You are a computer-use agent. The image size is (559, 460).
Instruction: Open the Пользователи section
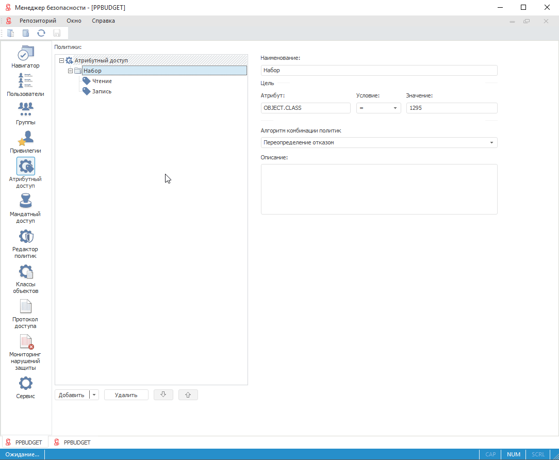[26, 85]
